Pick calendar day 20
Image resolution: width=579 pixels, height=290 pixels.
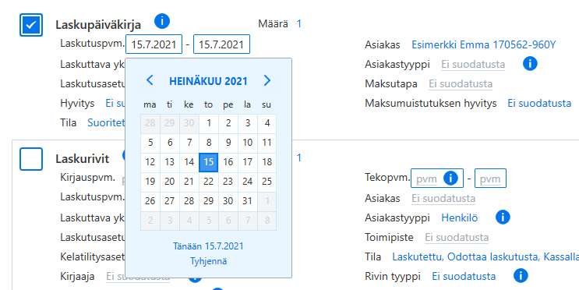[169, 182]
